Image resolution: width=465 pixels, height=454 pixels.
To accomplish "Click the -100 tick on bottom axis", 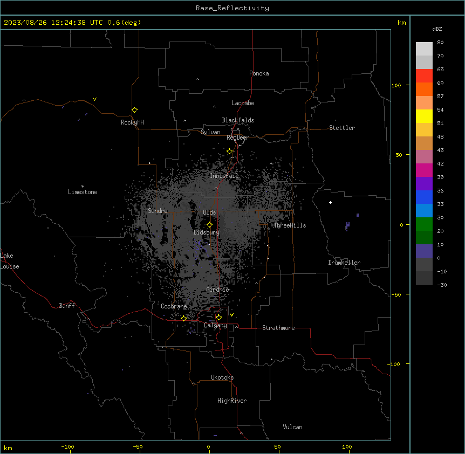I will [67, 446].
